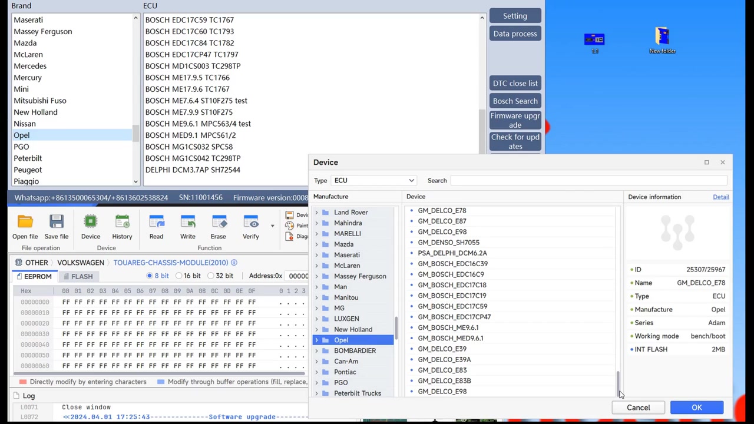
Task: Click the OTHER breadcrumb item
Action: [x=32, y=263]
